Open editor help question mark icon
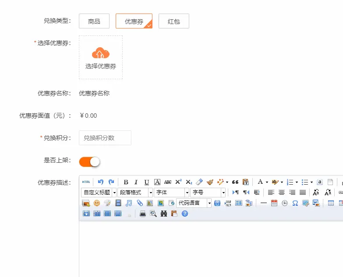343x277 pixels. [185, 214]
